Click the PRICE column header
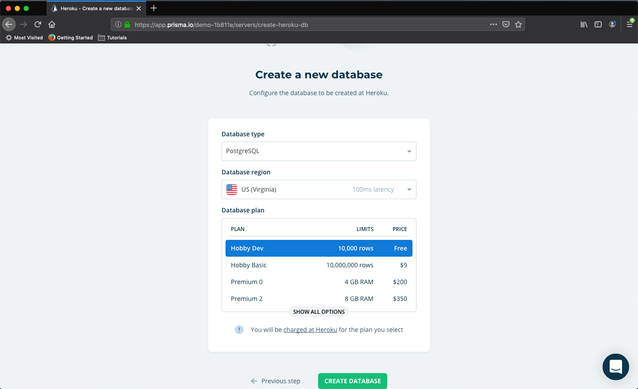The image size is (638, 389). point(400,229)
